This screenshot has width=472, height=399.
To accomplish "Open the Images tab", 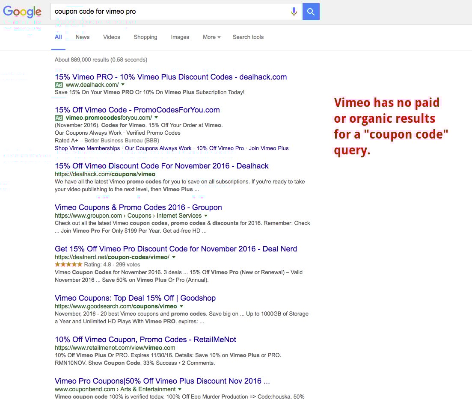I will tap(180, 37).
